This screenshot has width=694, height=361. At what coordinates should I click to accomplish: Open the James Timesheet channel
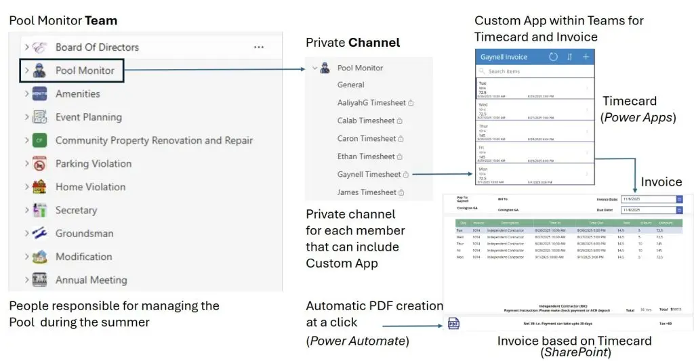(x=367, y=192)
